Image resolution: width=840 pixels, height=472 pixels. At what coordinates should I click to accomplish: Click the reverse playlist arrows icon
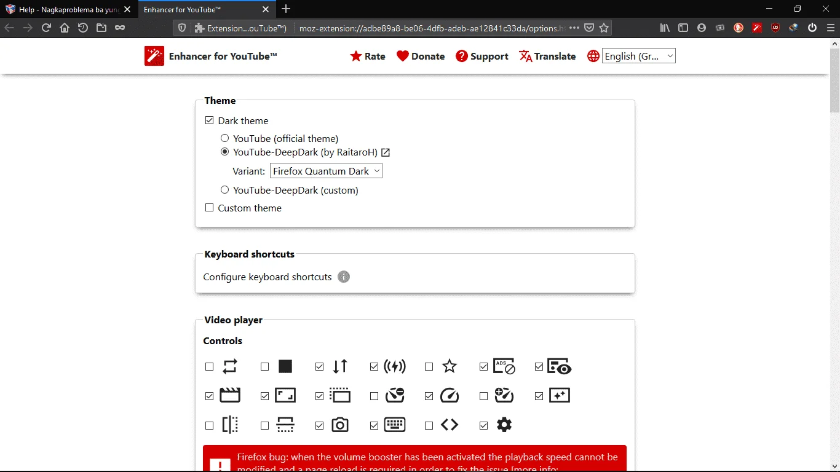coord(340,366)
